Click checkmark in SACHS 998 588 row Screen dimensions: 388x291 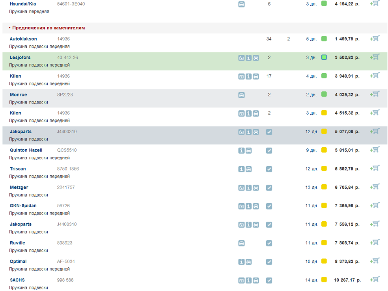point(269,280)
